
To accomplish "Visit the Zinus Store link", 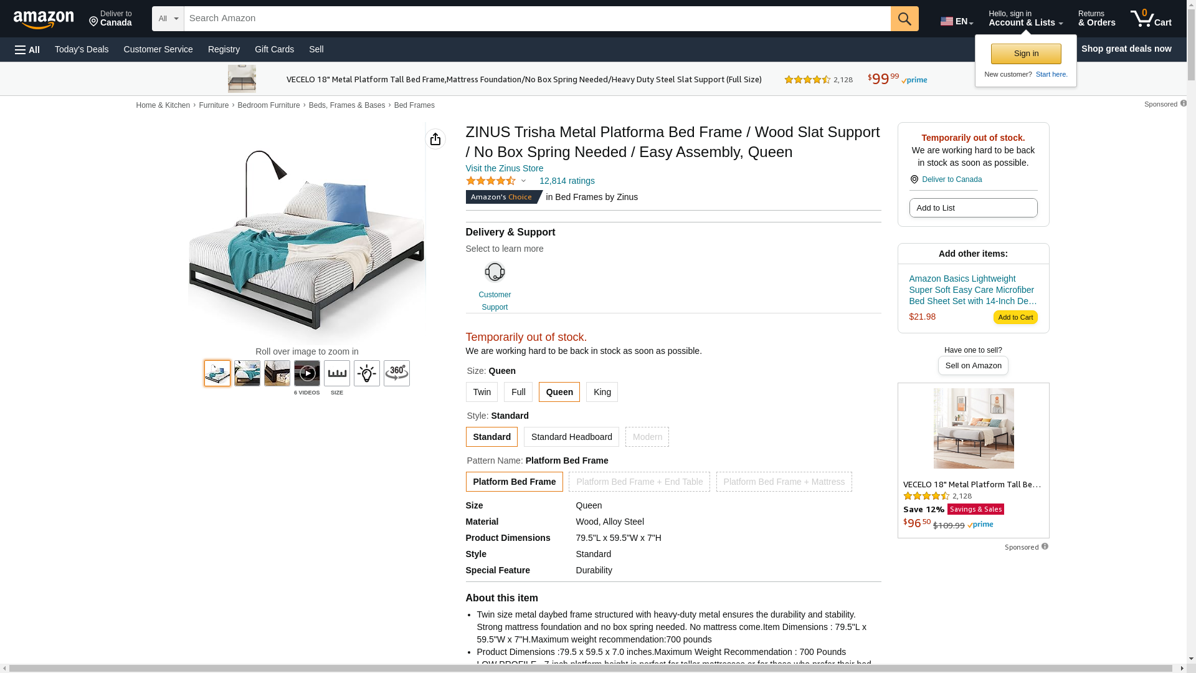I will pos(505,168).
